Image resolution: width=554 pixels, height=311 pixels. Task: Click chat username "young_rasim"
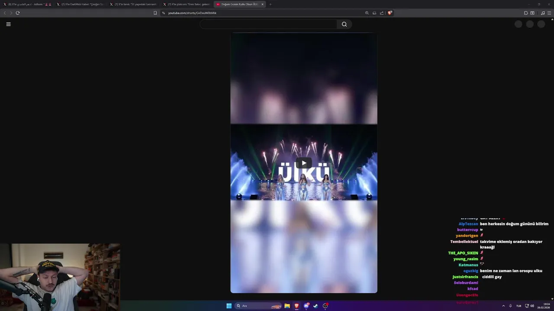coord(466,259)
